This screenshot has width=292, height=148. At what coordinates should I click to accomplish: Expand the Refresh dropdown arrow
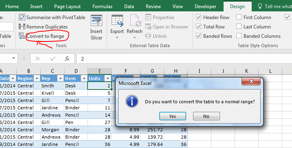click(x=135, y=38)
